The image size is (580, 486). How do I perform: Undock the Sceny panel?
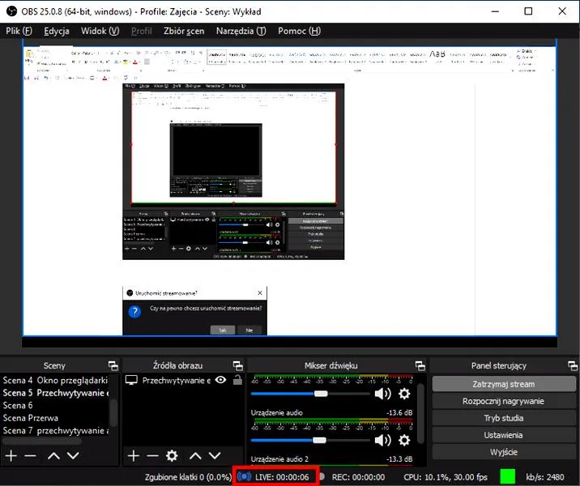113,366
